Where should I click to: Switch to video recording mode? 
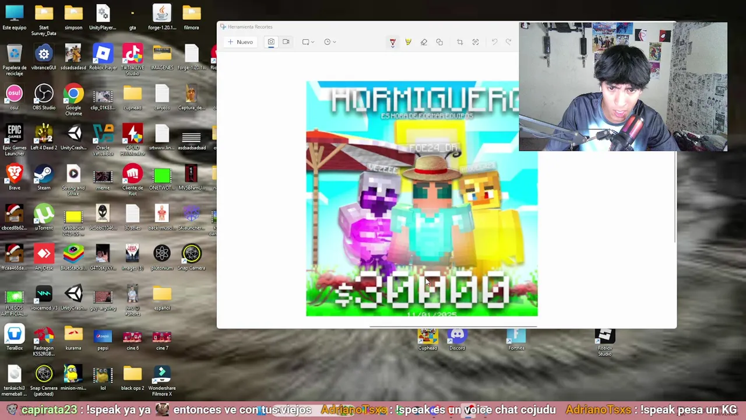tap(286, 42)
